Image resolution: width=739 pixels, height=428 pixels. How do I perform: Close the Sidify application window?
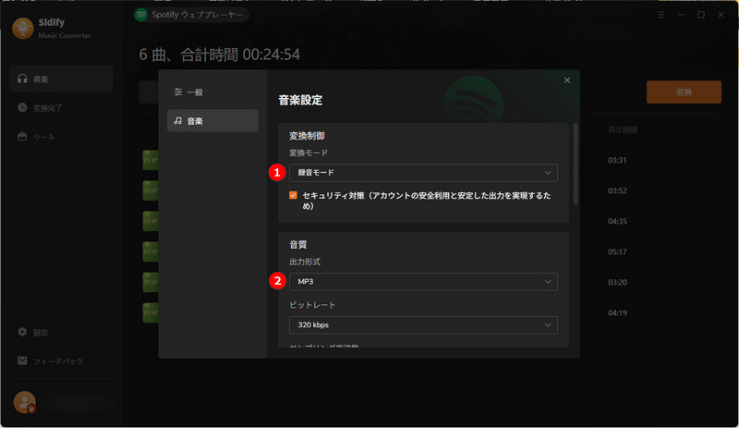point(721,15)
